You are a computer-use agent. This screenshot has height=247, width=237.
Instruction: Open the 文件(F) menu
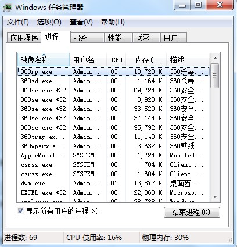(18, 22)
